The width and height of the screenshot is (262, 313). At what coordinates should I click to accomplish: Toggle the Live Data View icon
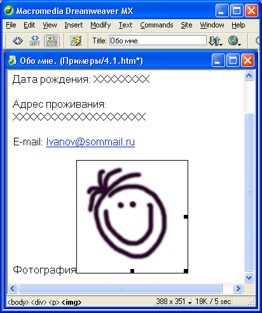[x=76, y=40]
